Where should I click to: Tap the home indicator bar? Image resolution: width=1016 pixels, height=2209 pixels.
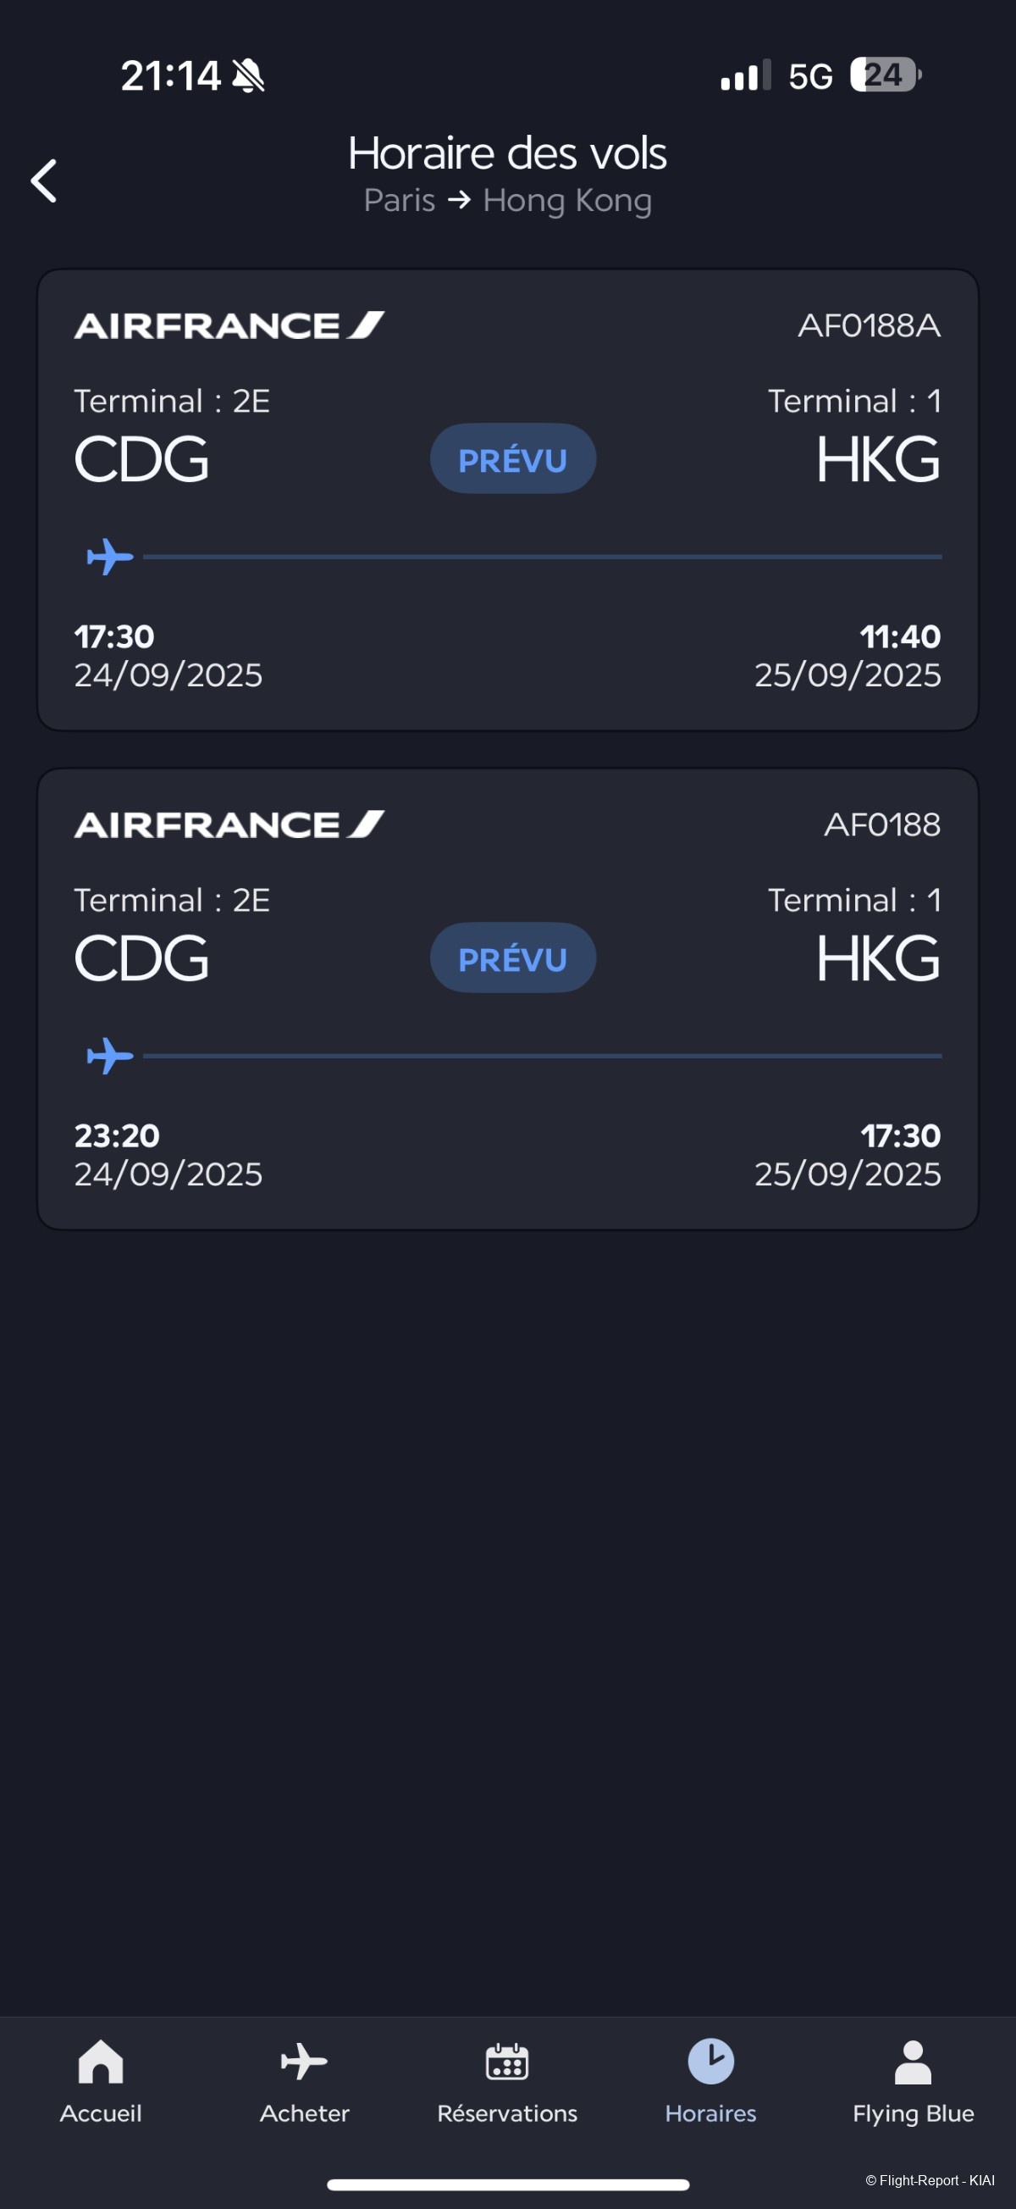click(508, 2184)
